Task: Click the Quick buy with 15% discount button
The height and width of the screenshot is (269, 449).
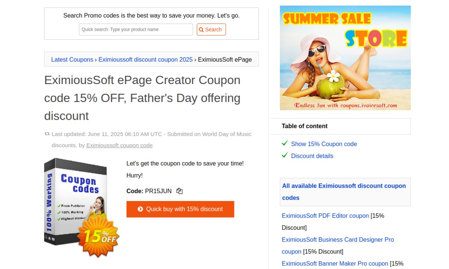Action: click(180, 209)
